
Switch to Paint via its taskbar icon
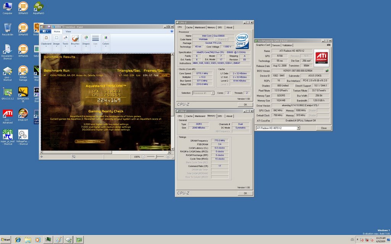click(58, 240)
